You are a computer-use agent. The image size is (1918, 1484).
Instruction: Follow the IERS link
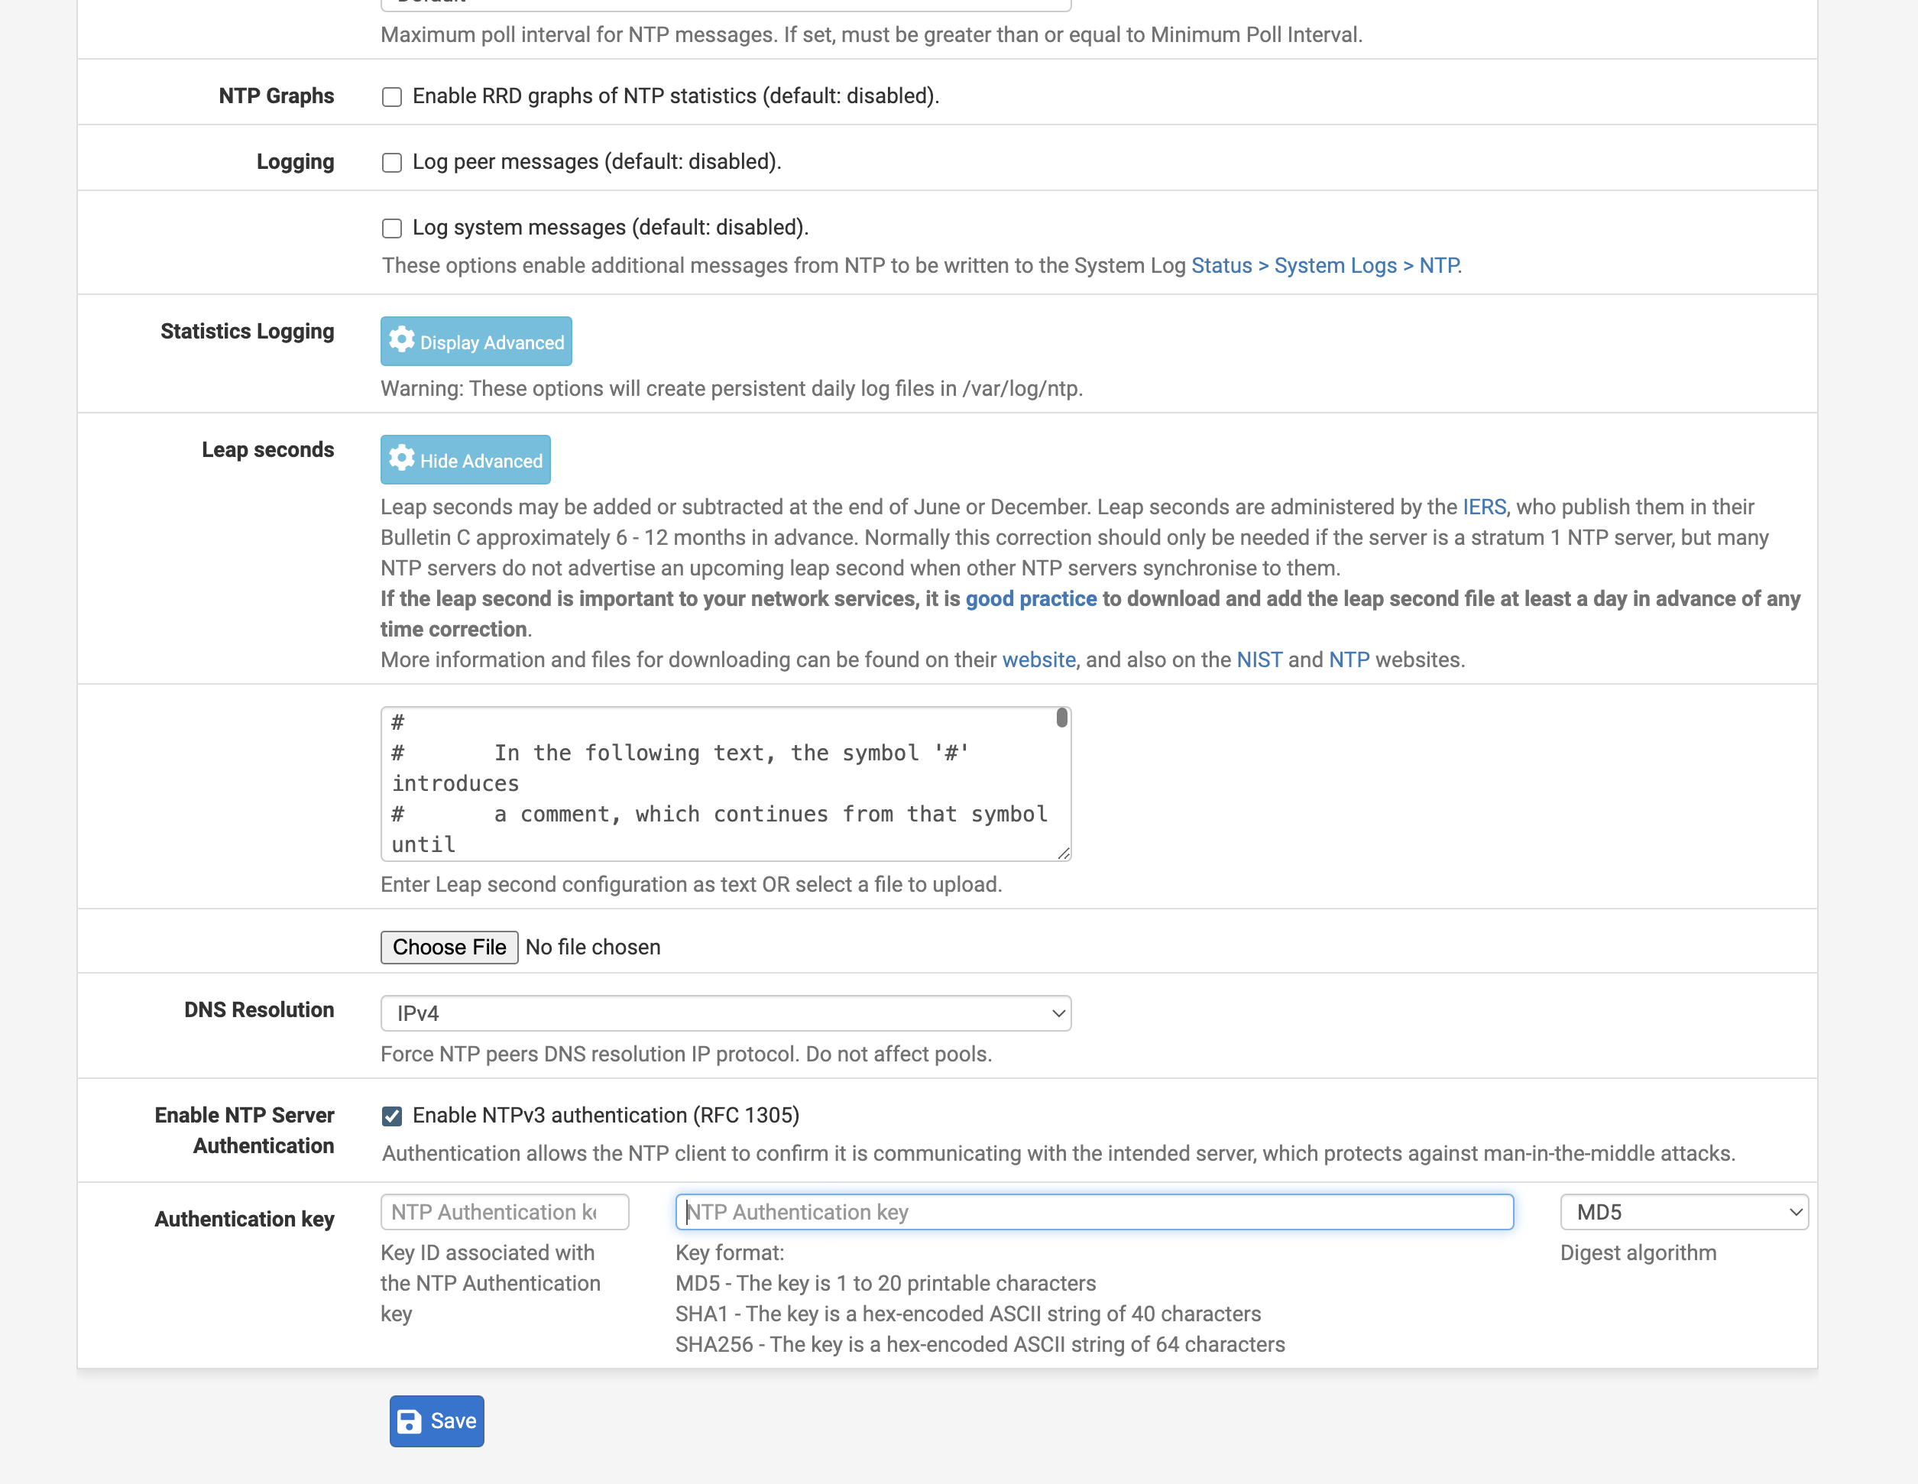[x=1483, y=507]
